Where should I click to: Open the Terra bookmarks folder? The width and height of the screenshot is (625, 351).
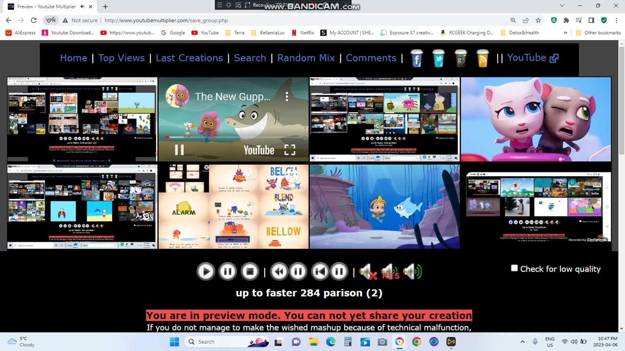coord(235,33)
